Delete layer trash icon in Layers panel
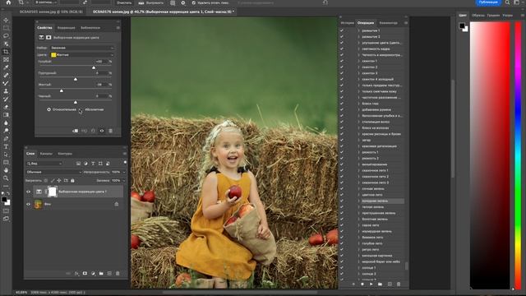 coord(118,274)
